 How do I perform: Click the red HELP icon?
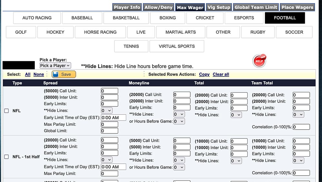(x=259, y=61)
